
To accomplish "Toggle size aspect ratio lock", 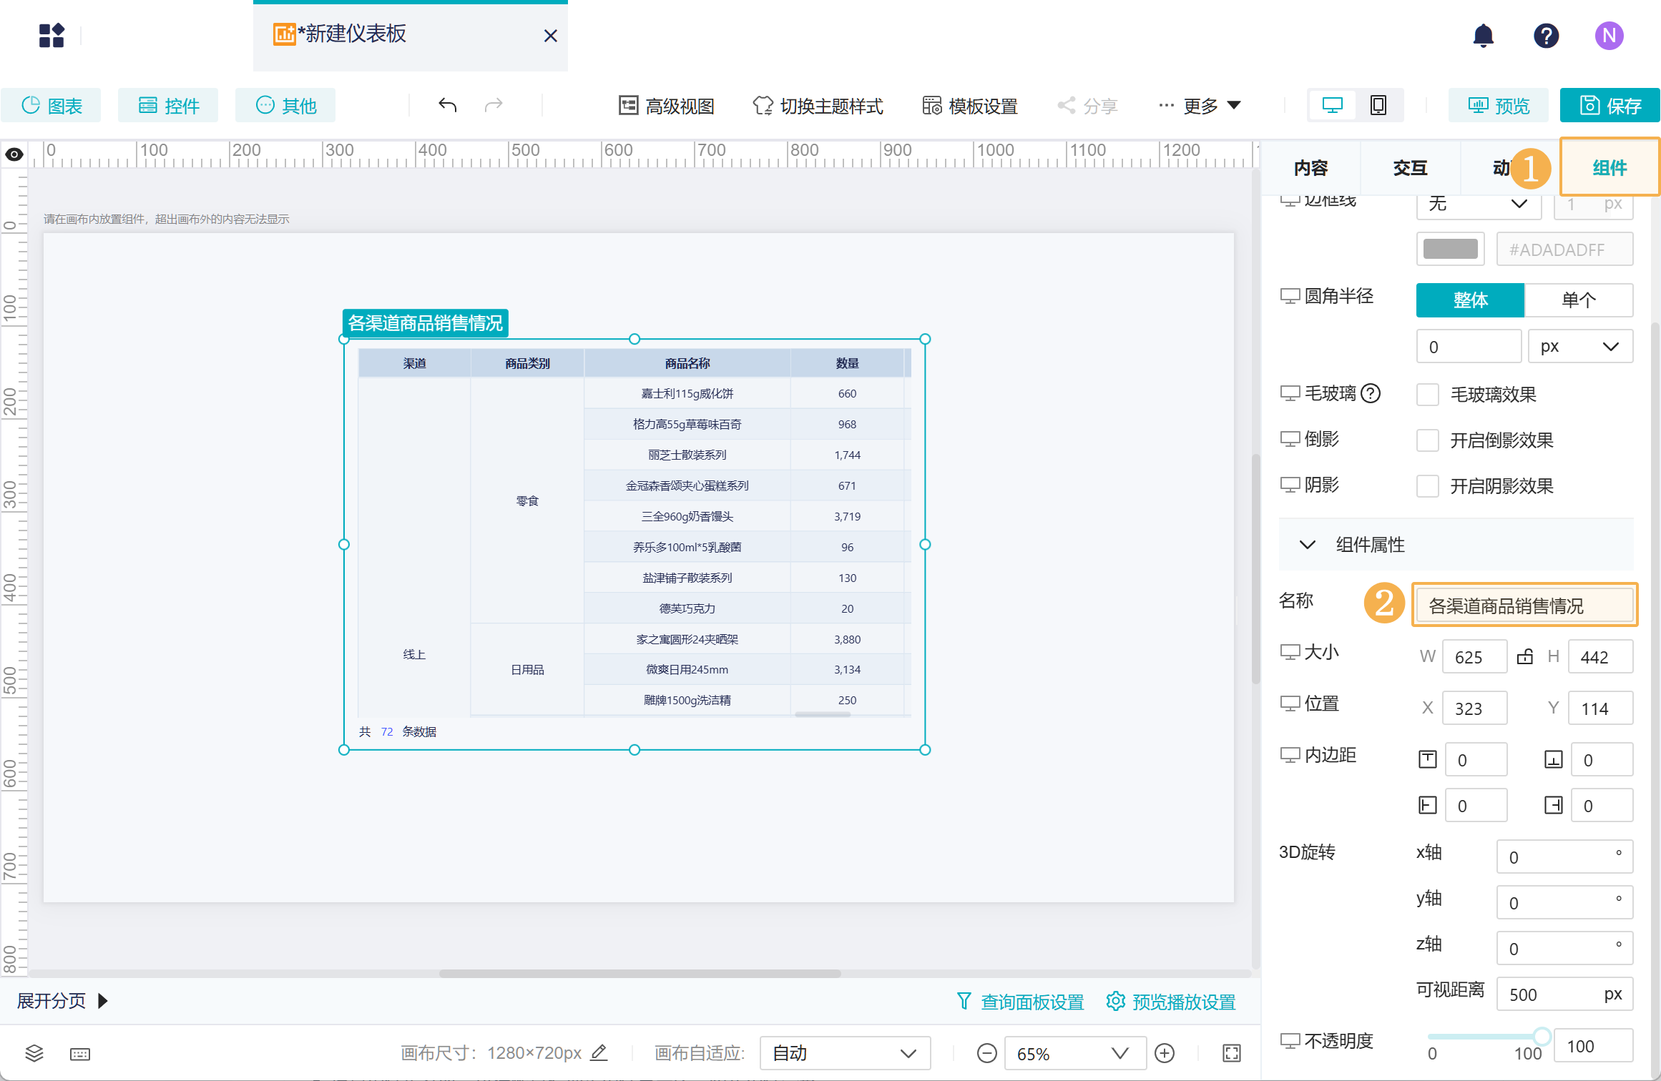I will 1525,656.
